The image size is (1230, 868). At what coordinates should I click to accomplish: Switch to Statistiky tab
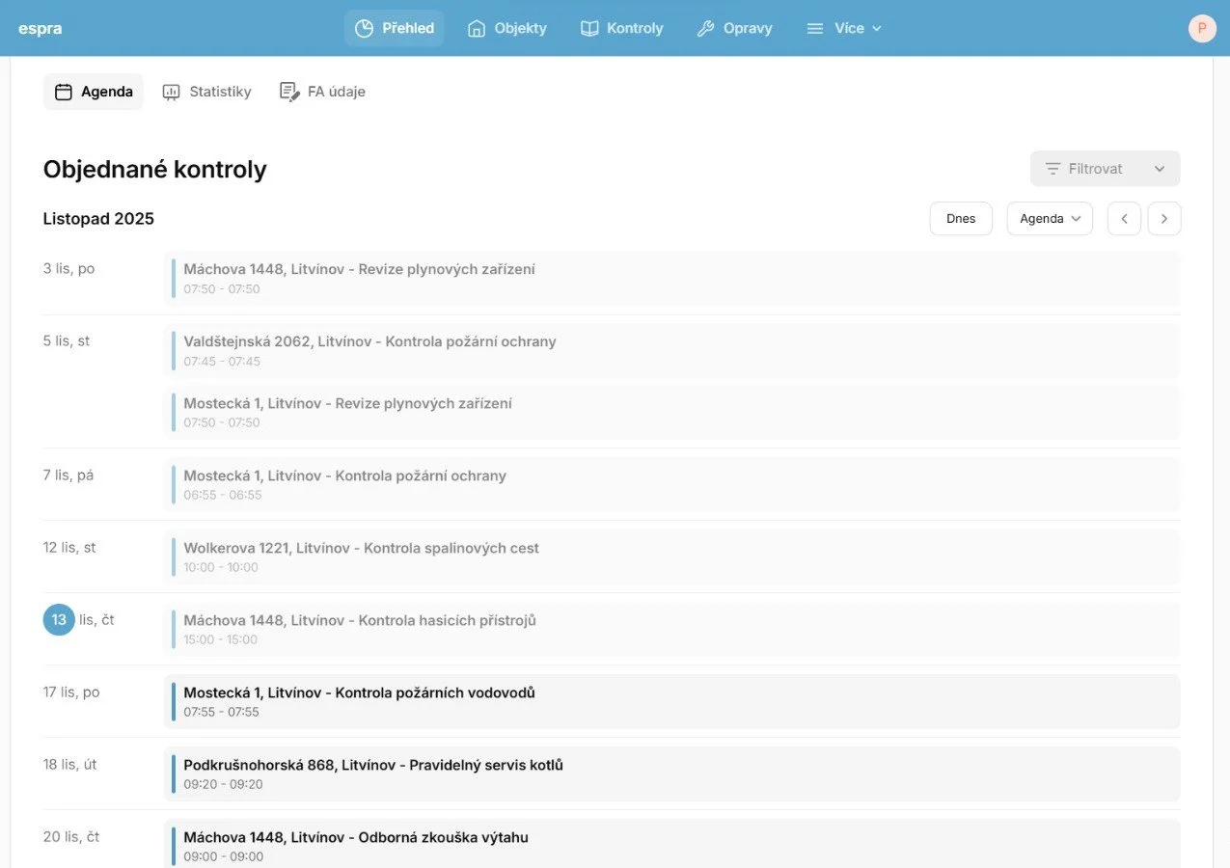pos(206,92)
